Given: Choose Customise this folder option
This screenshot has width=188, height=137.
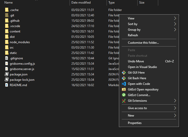Looking at the screenshot, I should [143, 43].
